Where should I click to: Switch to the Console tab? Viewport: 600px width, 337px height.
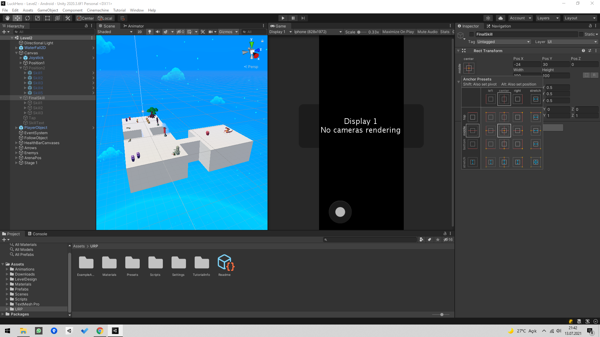click(37, 234)
